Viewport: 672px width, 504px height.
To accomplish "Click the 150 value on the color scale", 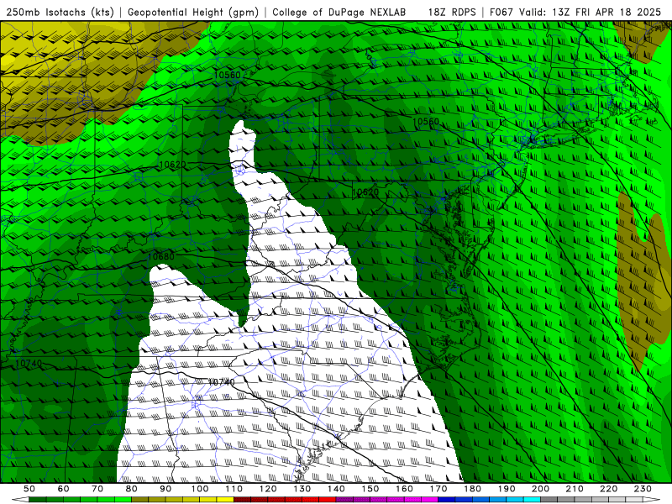I will tap(370, 489).
